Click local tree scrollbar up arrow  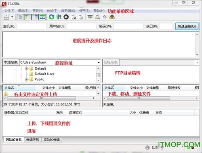98,68
